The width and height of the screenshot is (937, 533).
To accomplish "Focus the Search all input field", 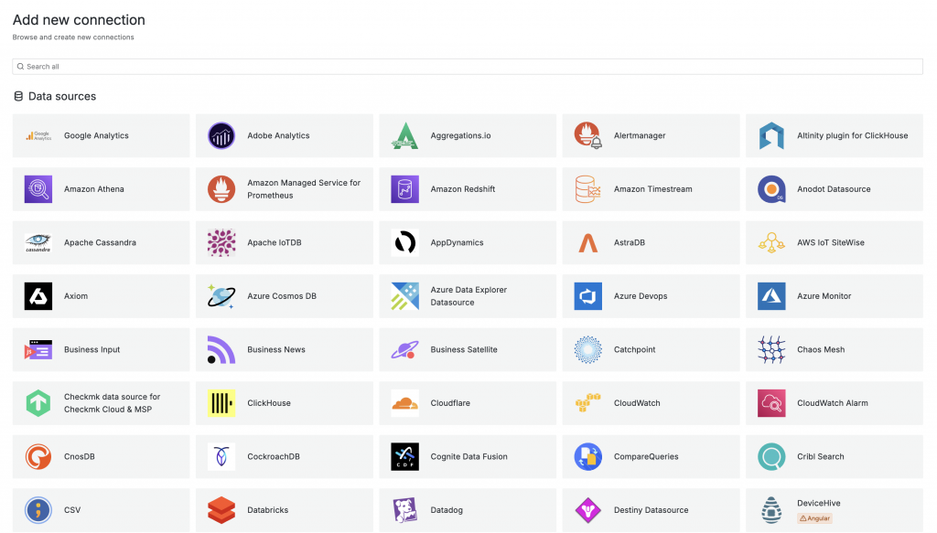I will pyautogui.click(x=468, y=66).
